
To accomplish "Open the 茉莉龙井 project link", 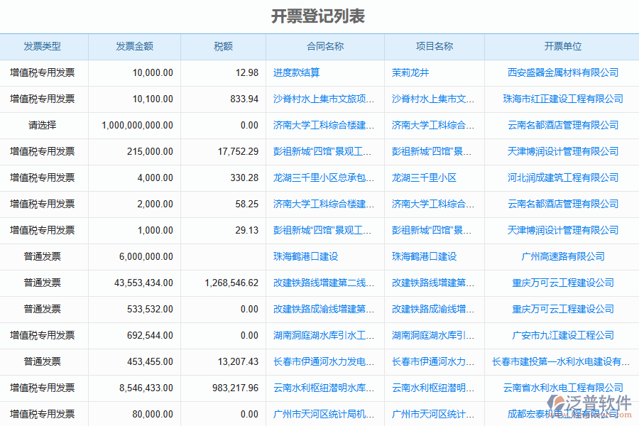I will coord(410,72).
